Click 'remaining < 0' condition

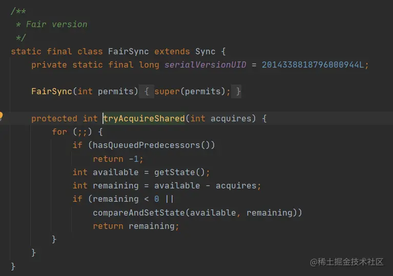tap(126, 199)
